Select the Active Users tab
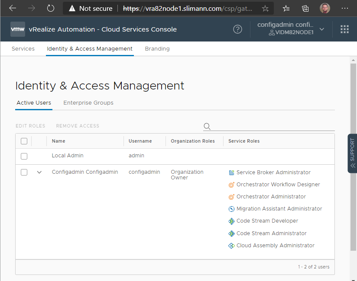This screenshot has width=357, height=281. click(x=34, y=103)
